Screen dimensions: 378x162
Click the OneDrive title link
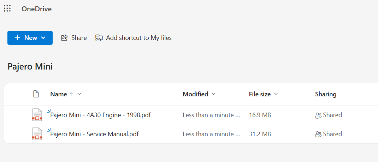36,9
